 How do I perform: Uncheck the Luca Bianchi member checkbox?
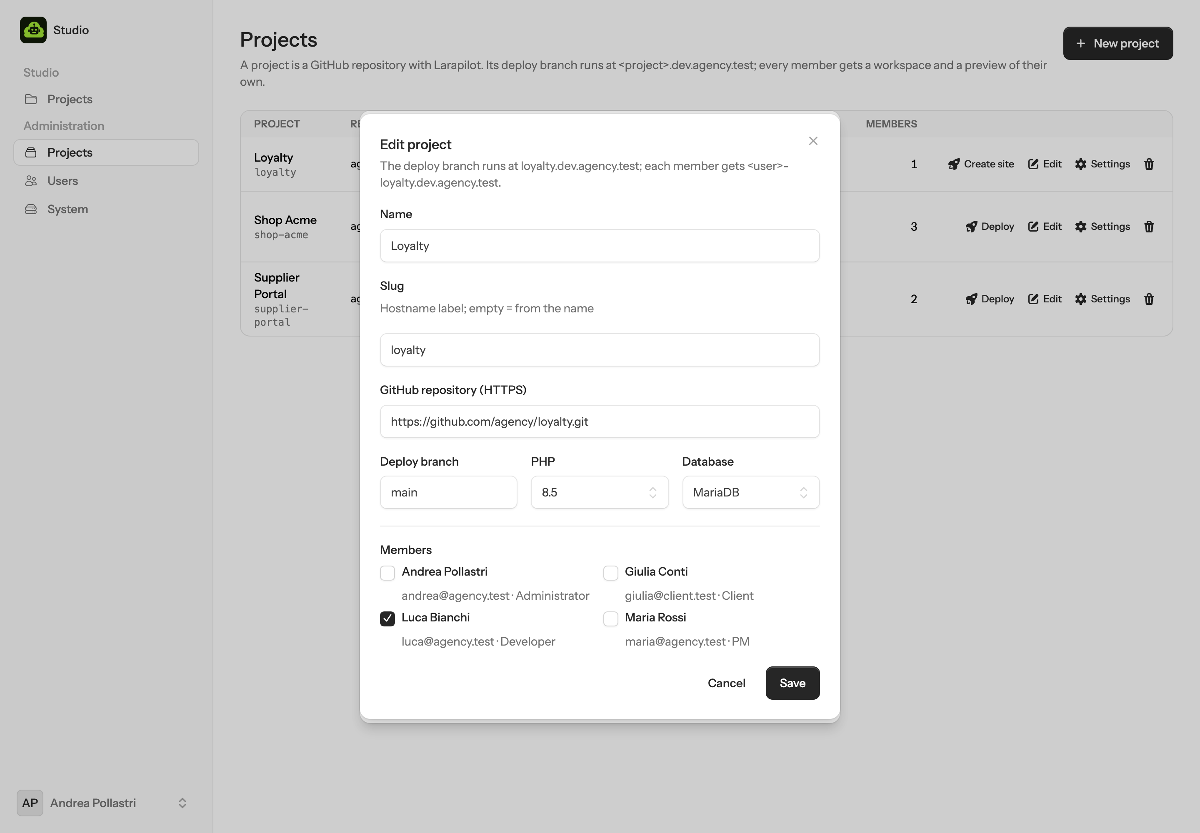[387, 619]
